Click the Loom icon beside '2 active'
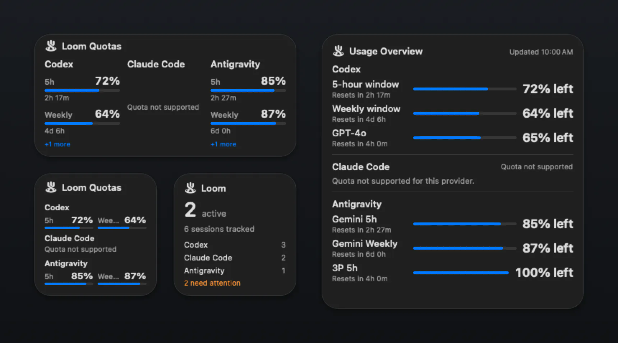The width and height of the screenshot is (618, 343). (x=190, y=188)
